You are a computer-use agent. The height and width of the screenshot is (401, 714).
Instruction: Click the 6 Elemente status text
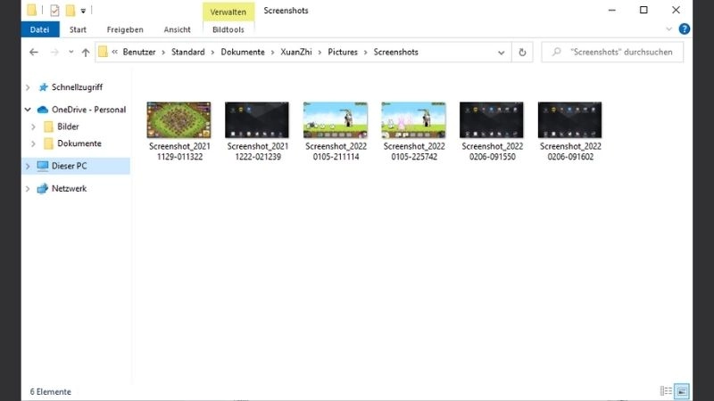tap(51, 391)
